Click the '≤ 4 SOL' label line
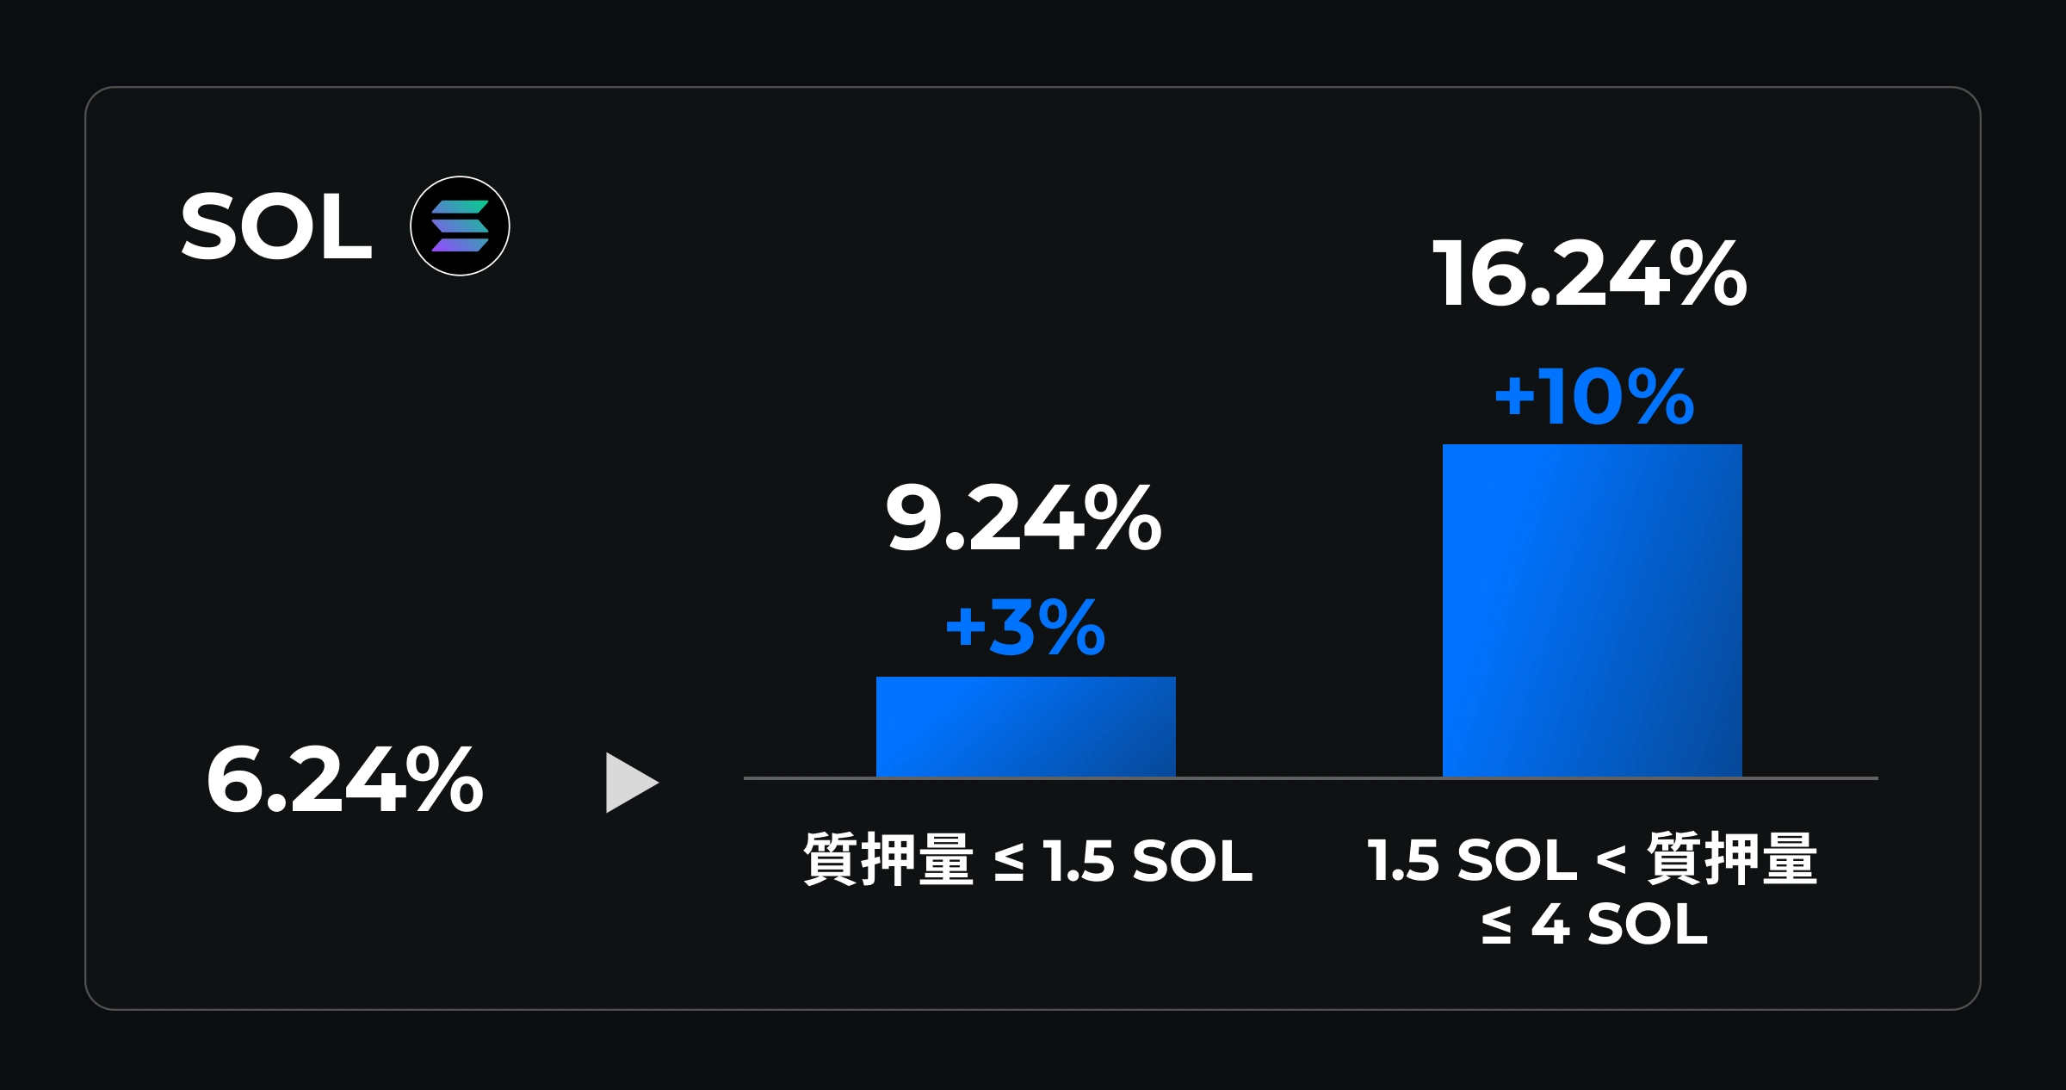 click(x=1594, y=925)
